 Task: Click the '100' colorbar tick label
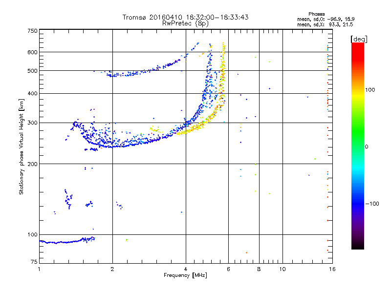[370, 90]
